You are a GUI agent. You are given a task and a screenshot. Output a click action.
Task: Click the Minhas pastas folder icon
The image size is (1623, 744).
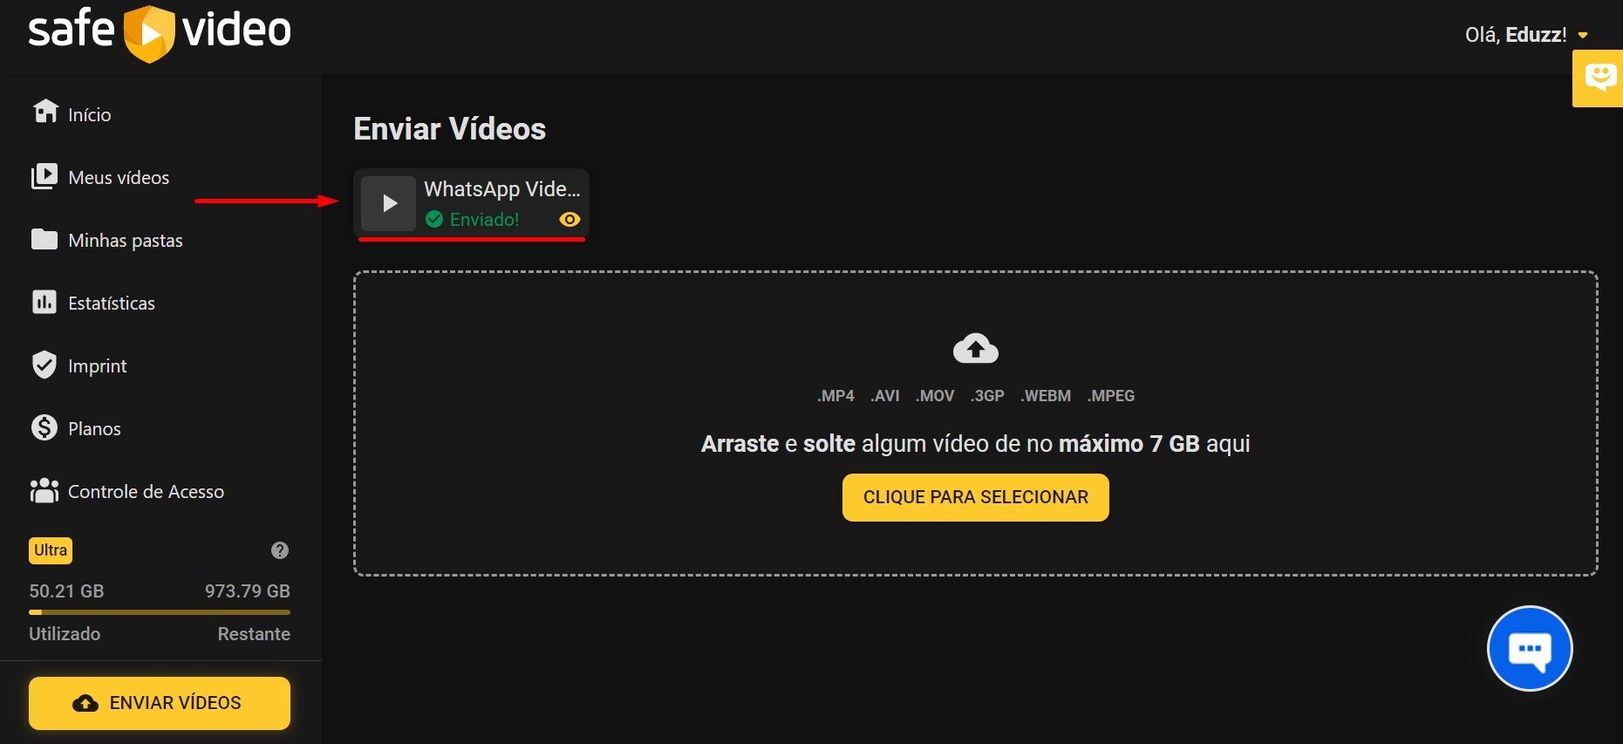click(x=44, y=240)
